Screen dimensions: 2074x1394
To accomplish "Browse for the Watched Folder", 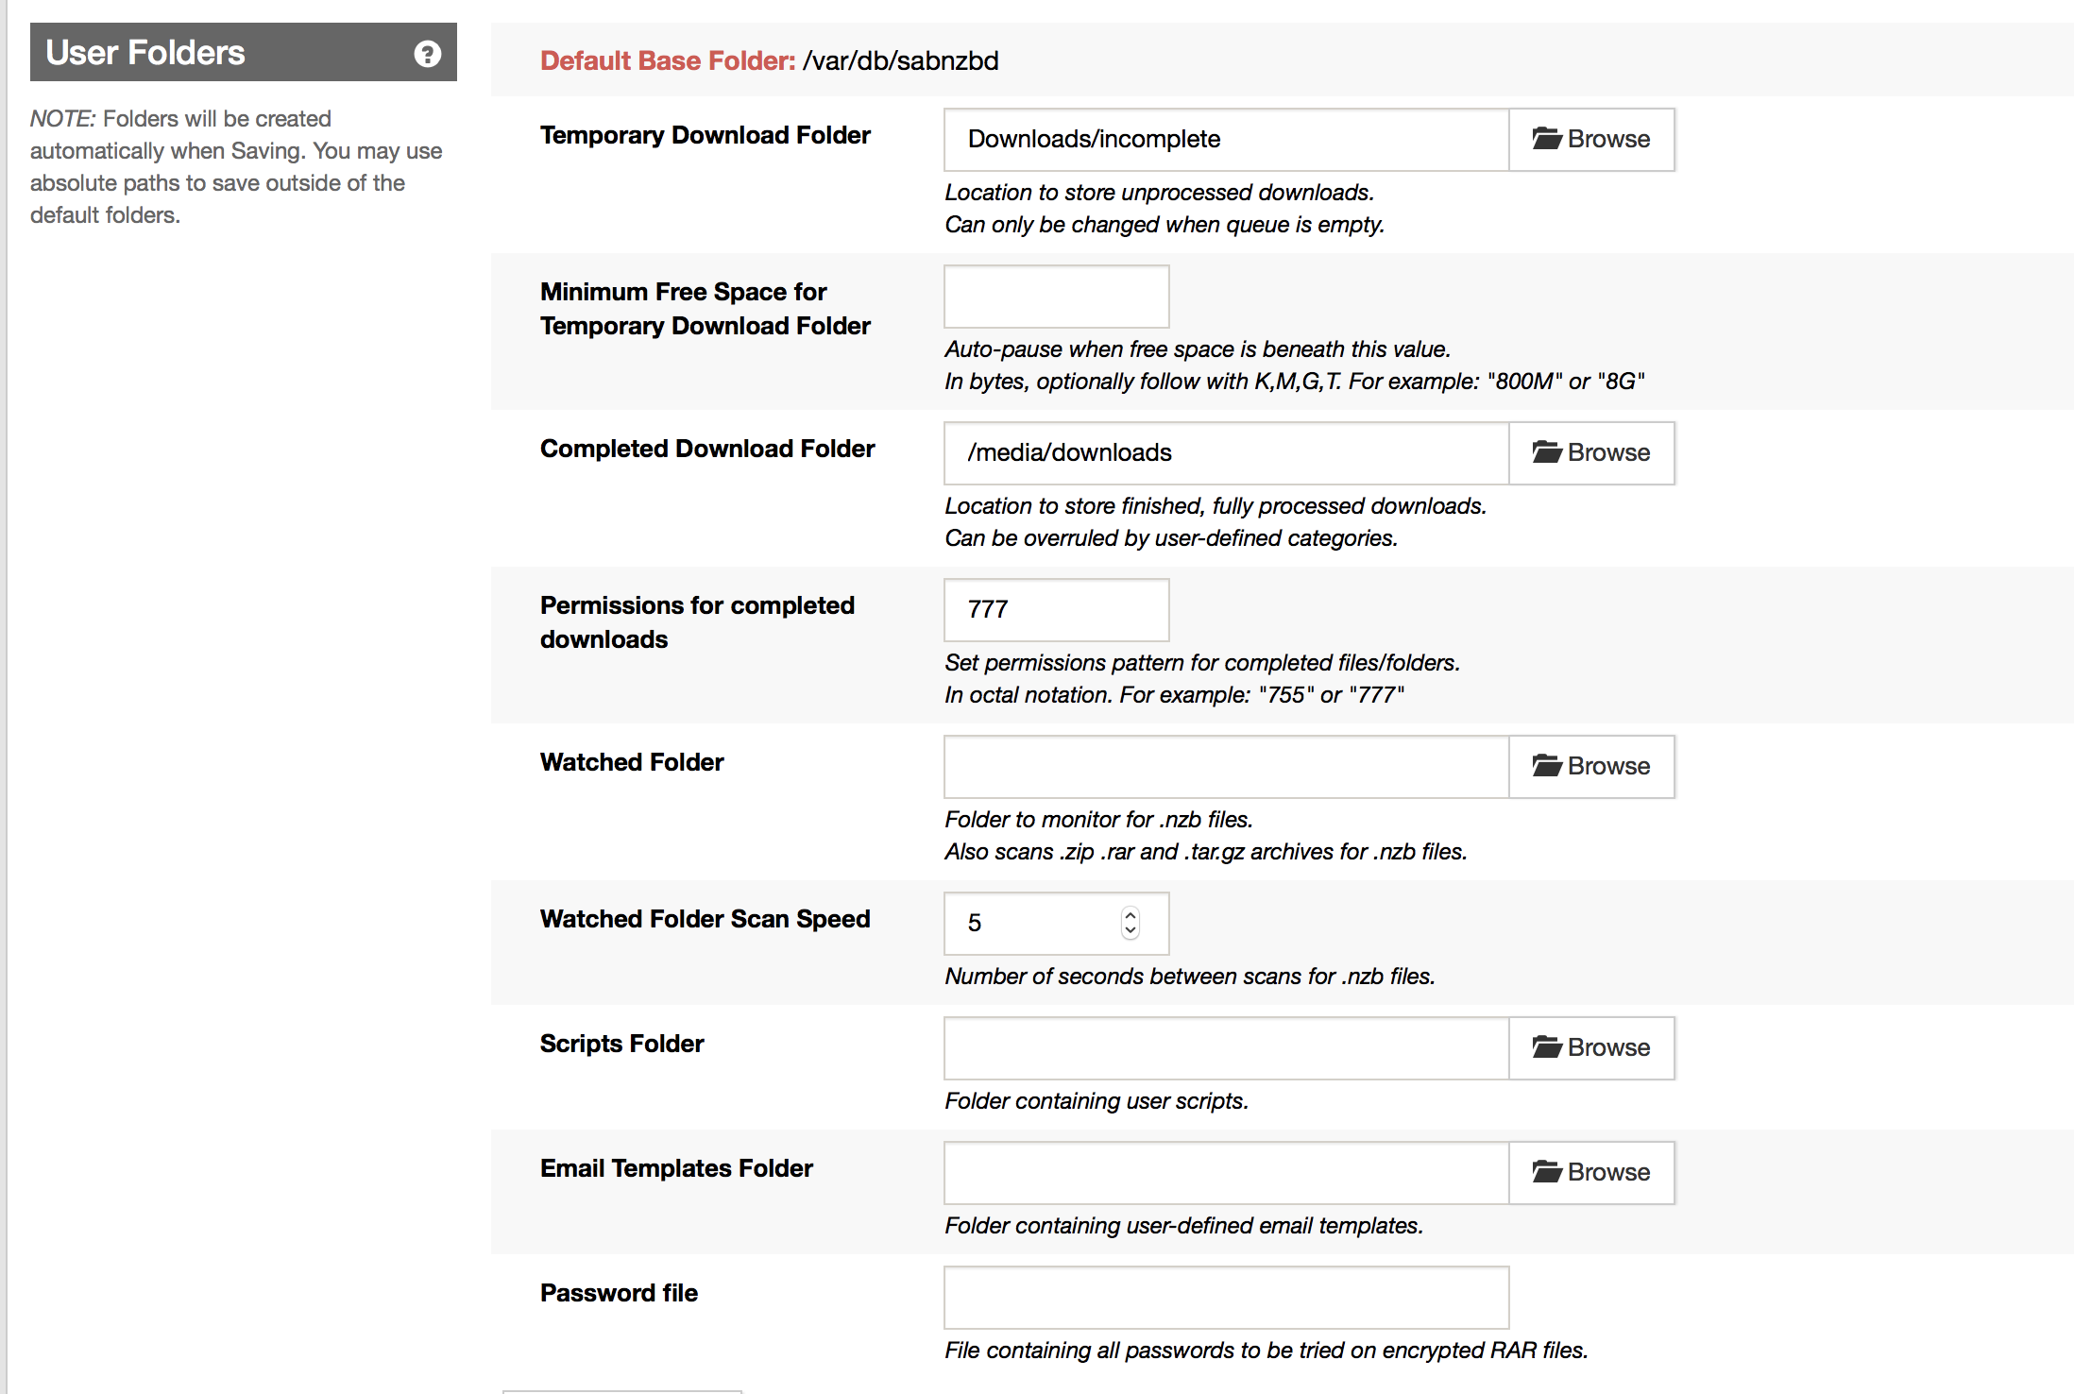I will tap(1591, 767).
